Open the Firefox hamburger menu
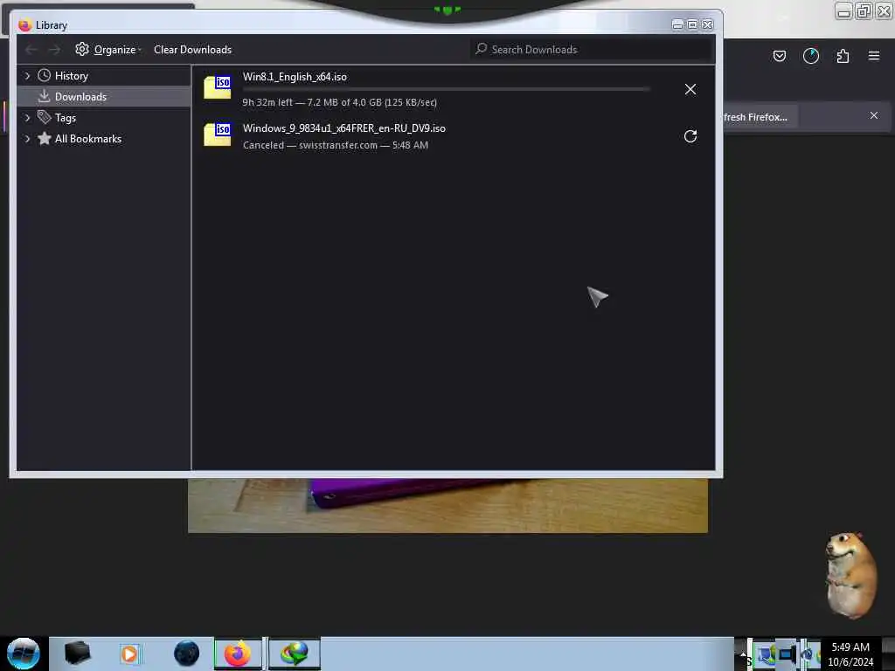The height and width of the screenshot is (671, 895). coord(873,56)
